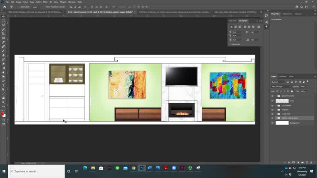Click the foreground red color swatch

pyautogui.click(x=2, y=114)
